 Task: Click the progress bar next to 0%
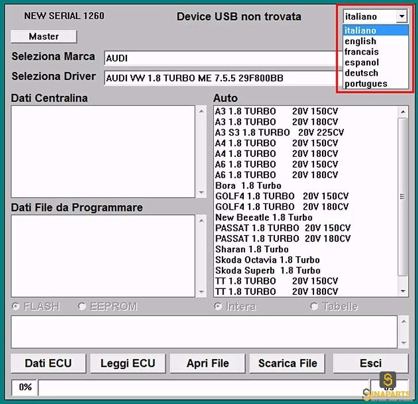(204, 387)
